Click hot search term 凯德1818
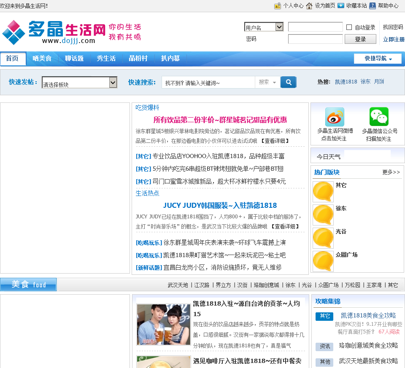405x368 pixels. point(346,82)
